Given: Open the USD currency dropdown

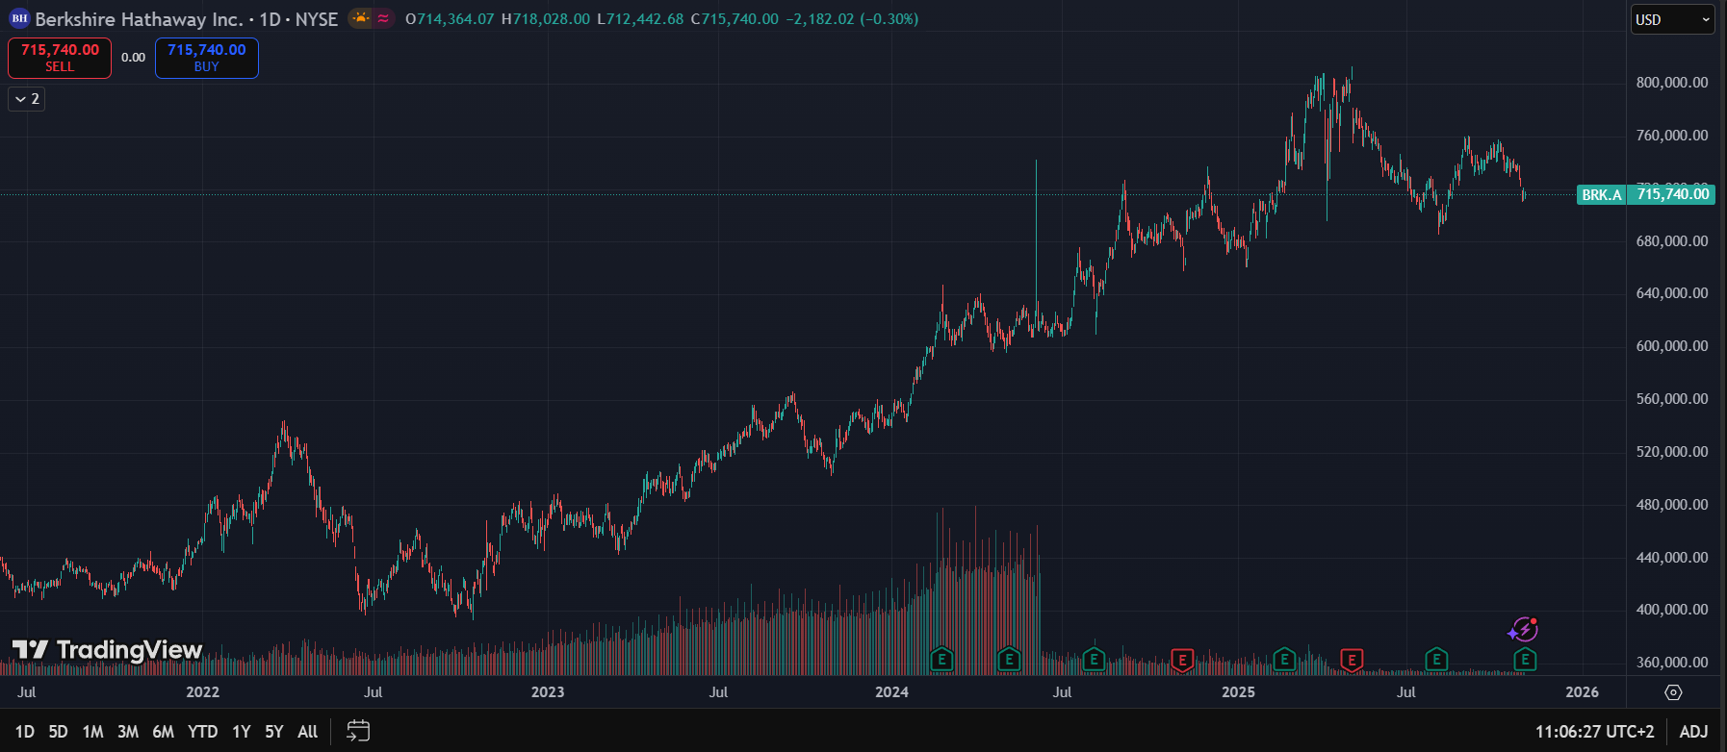Looking at the screenshot, I should pyautogui.click(x=1672, y=19).
